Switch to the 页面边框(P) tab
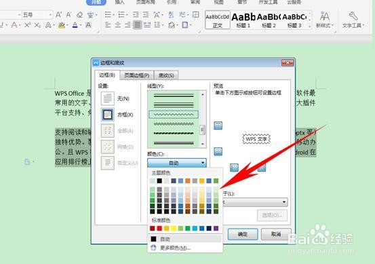This screenshot has height=264, width=375. 137,75
